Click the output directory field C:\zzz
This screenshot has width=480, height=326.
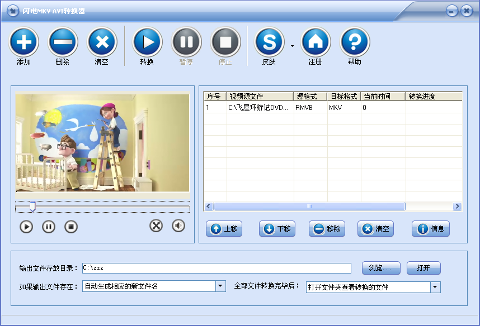[x=217, y=268]
